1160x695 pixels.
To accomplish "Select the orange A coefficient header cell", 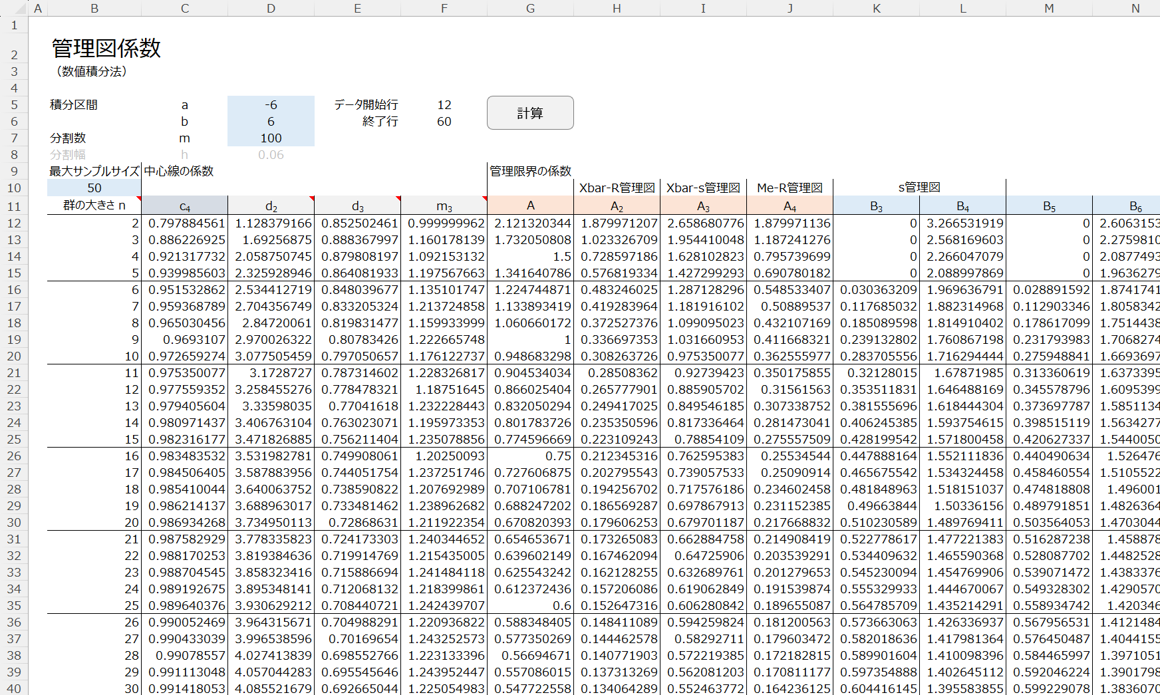I will click(x=530, y=206).
